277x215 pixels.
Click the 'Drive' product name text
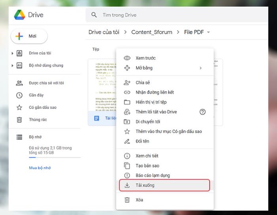(36, 15)
